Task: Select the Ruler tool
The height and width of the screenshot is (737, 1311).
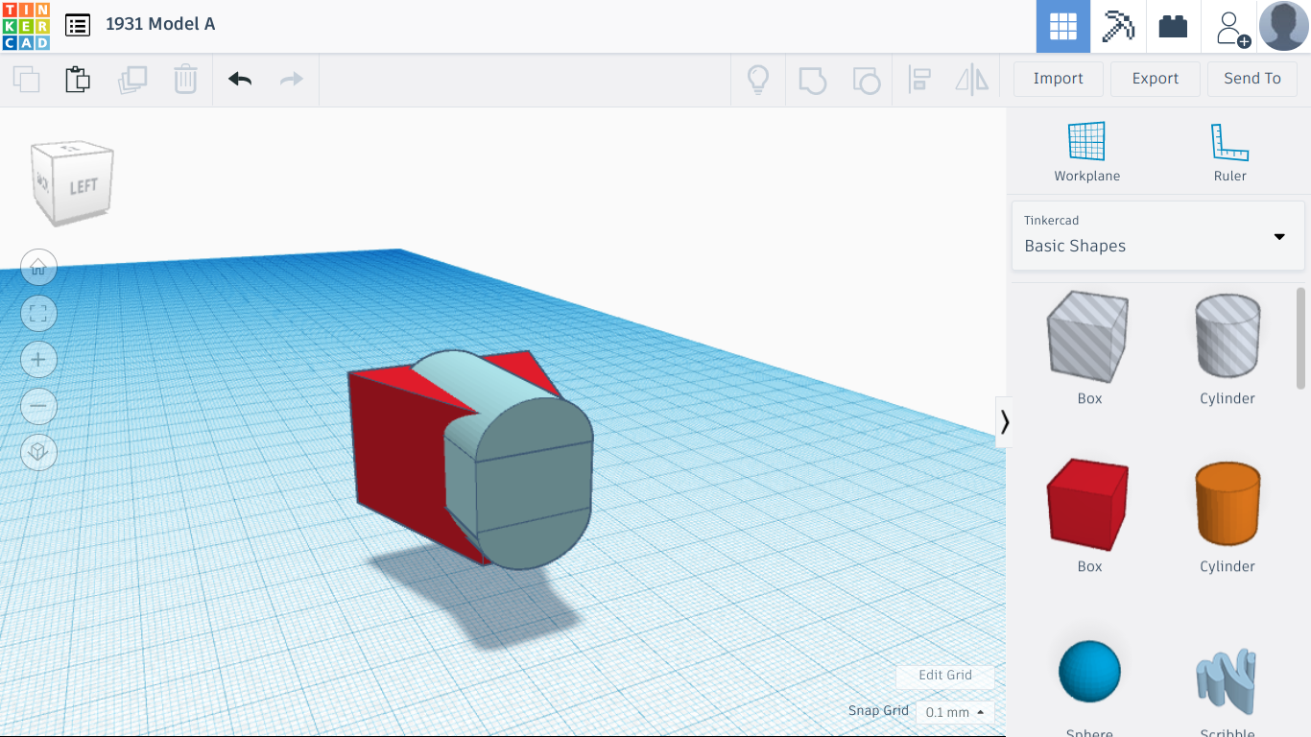Action: [x=1229, y=149]
